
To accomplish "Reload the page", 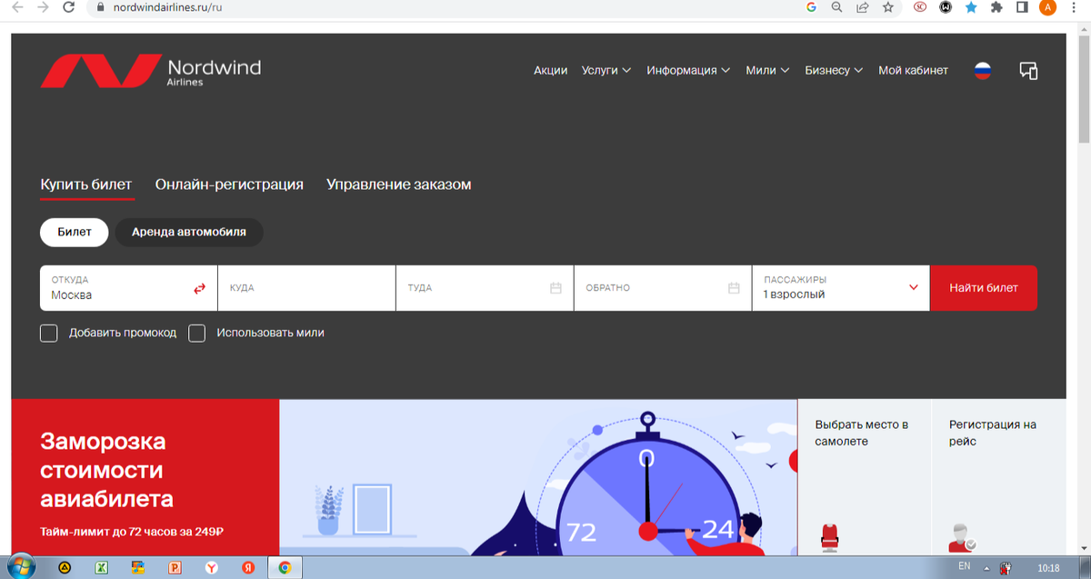I will (69, 7).
